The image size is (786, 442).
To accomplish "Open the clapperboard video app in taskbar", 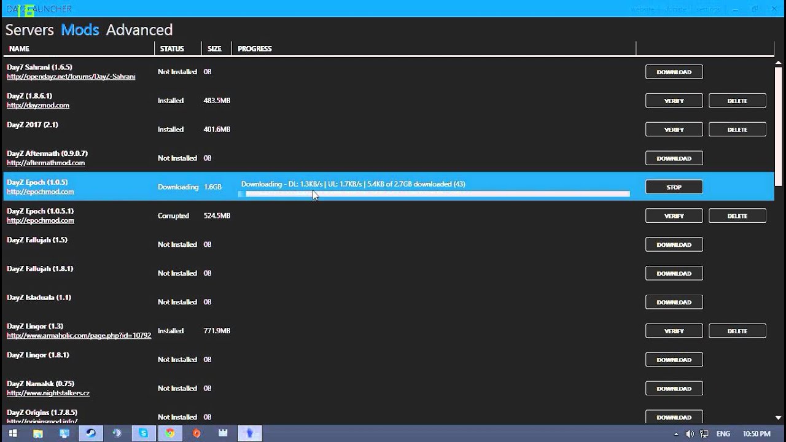I will [x=223, y=433].
